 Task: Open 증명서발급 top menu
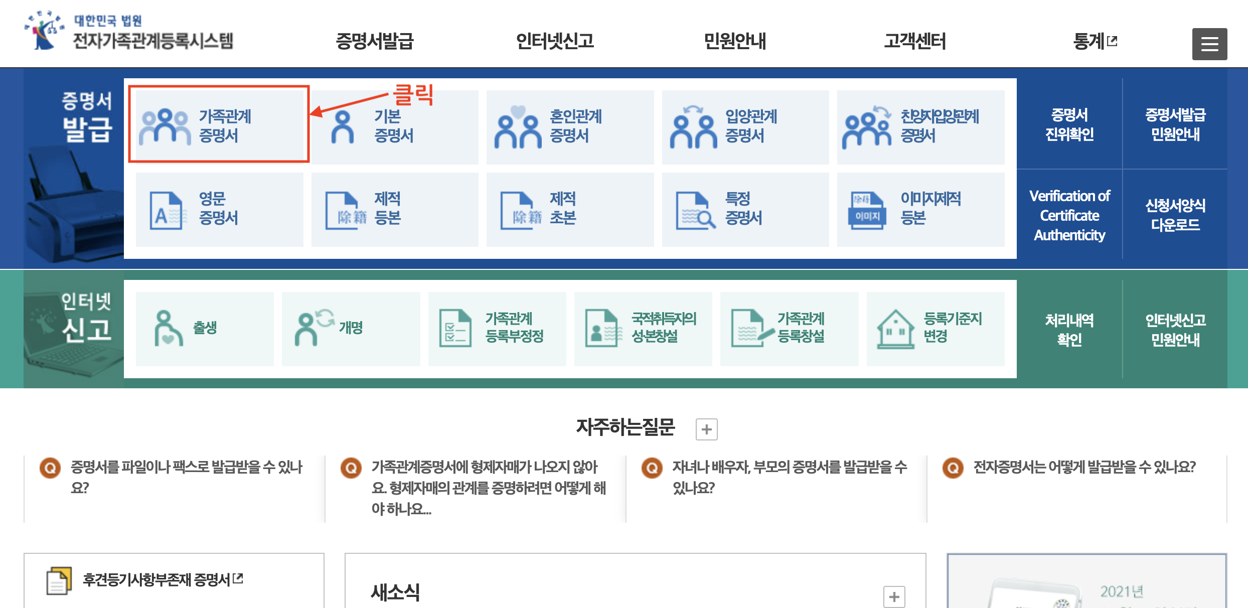click(x=375, y=41)
